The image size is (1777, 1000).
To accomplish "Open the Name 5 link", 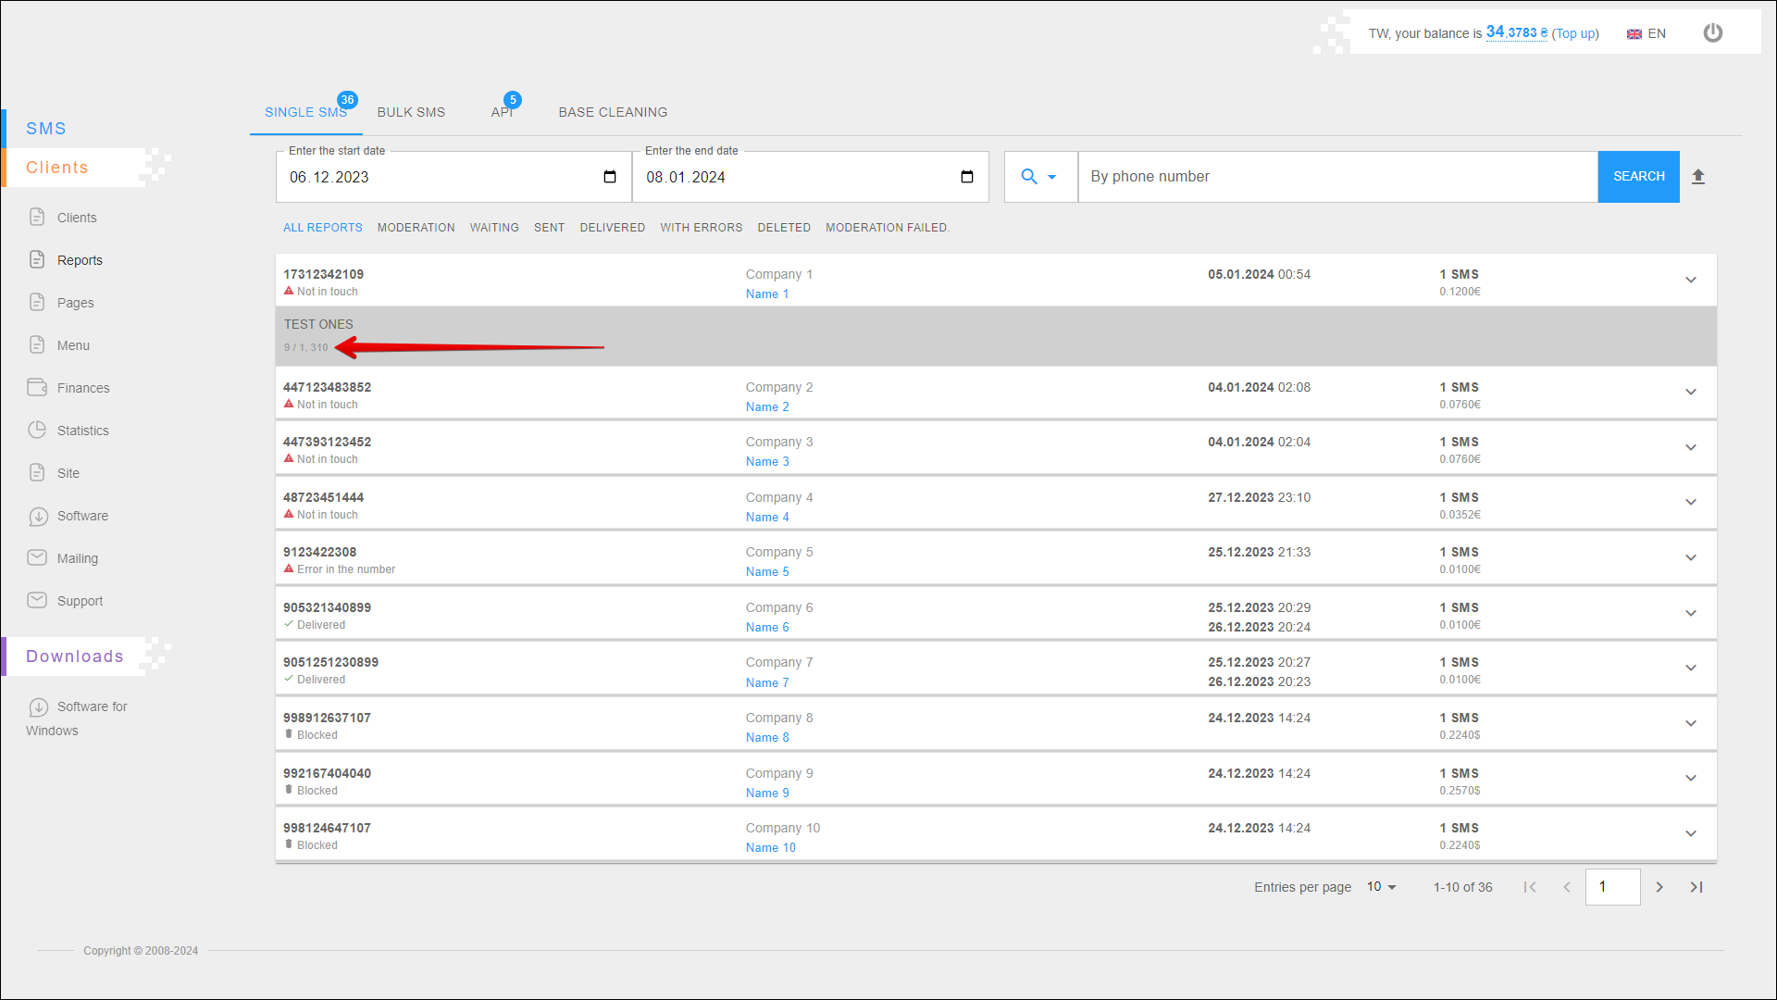I will point(767,572).
